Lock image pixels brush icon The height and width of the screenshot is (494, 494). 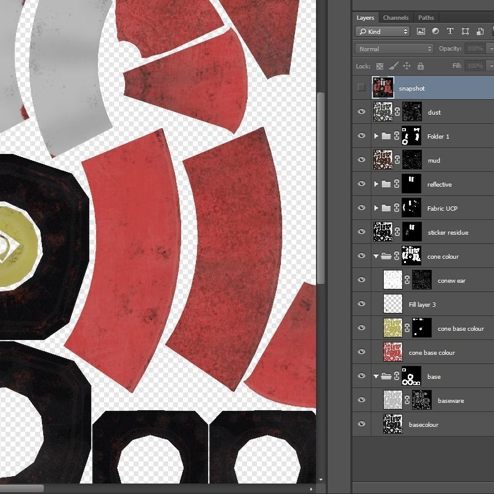point(393,66)
